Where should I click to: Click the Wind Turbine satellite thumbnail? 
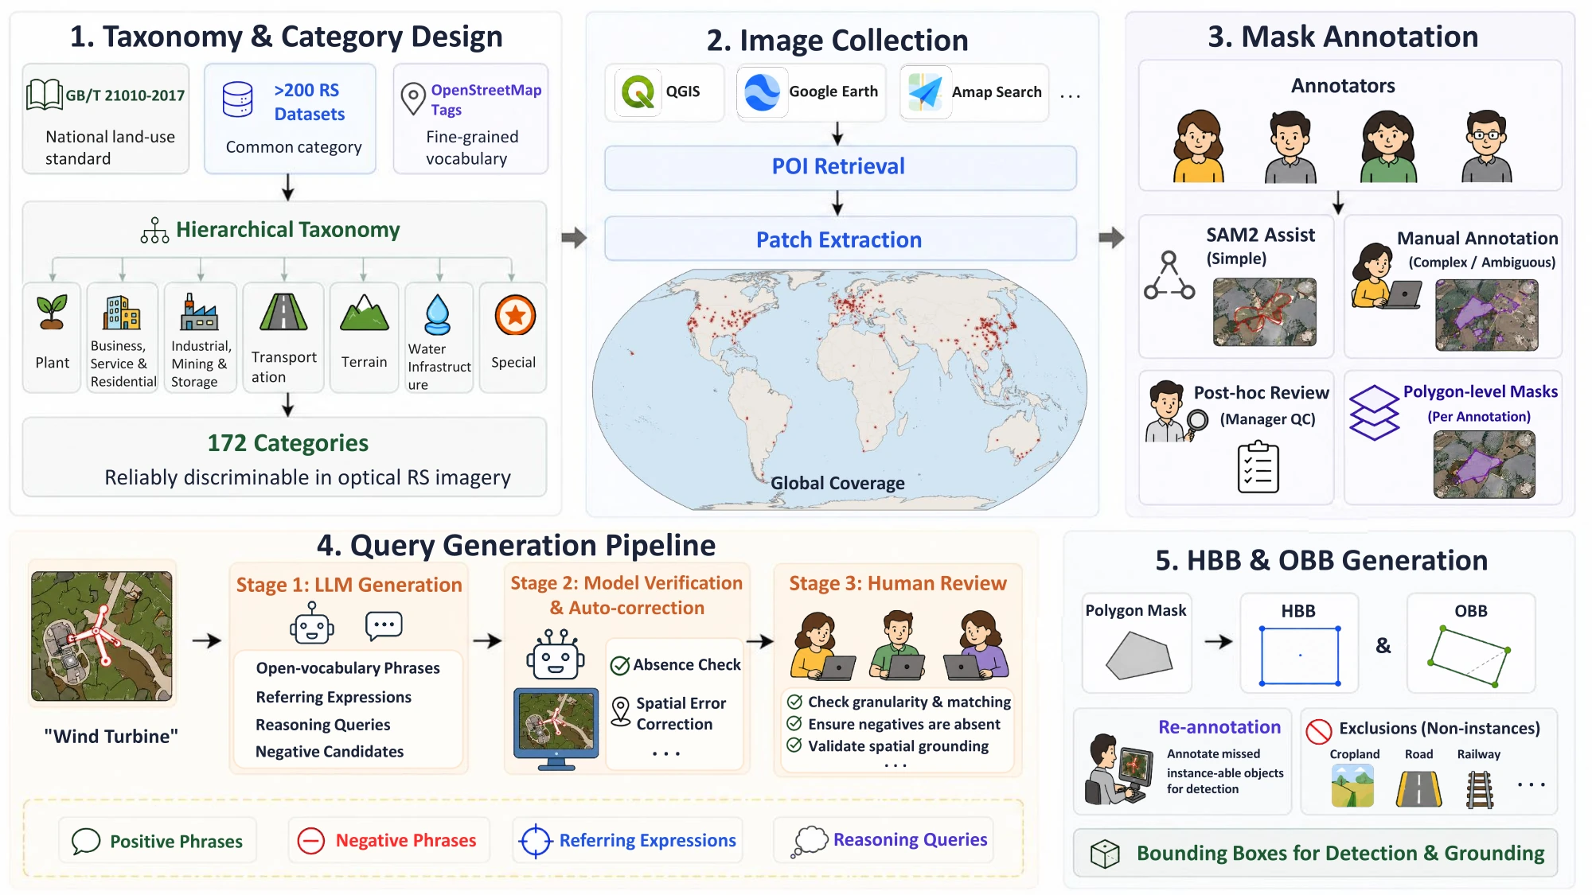click(102, 636)
